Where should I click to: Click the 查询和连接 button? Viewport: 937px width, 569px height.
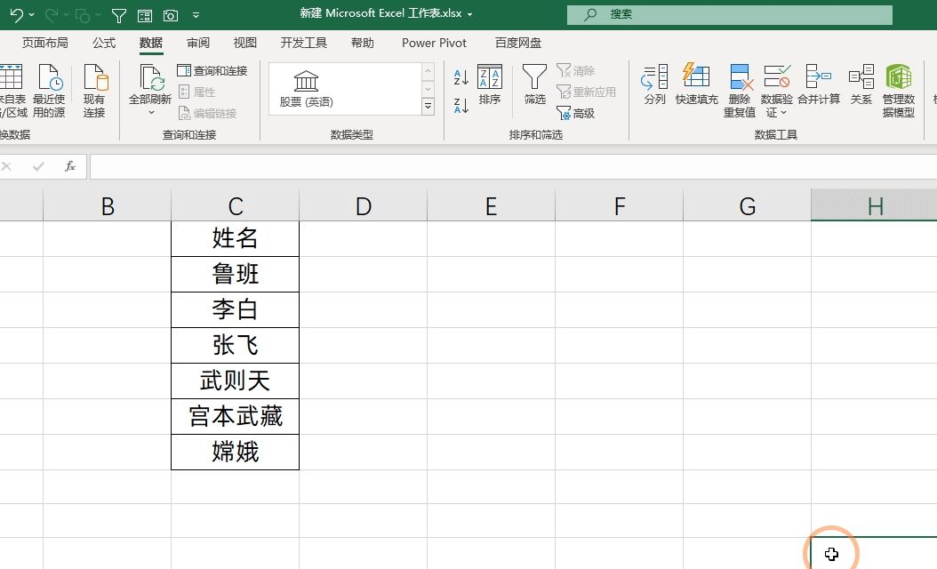pos(212,71)
